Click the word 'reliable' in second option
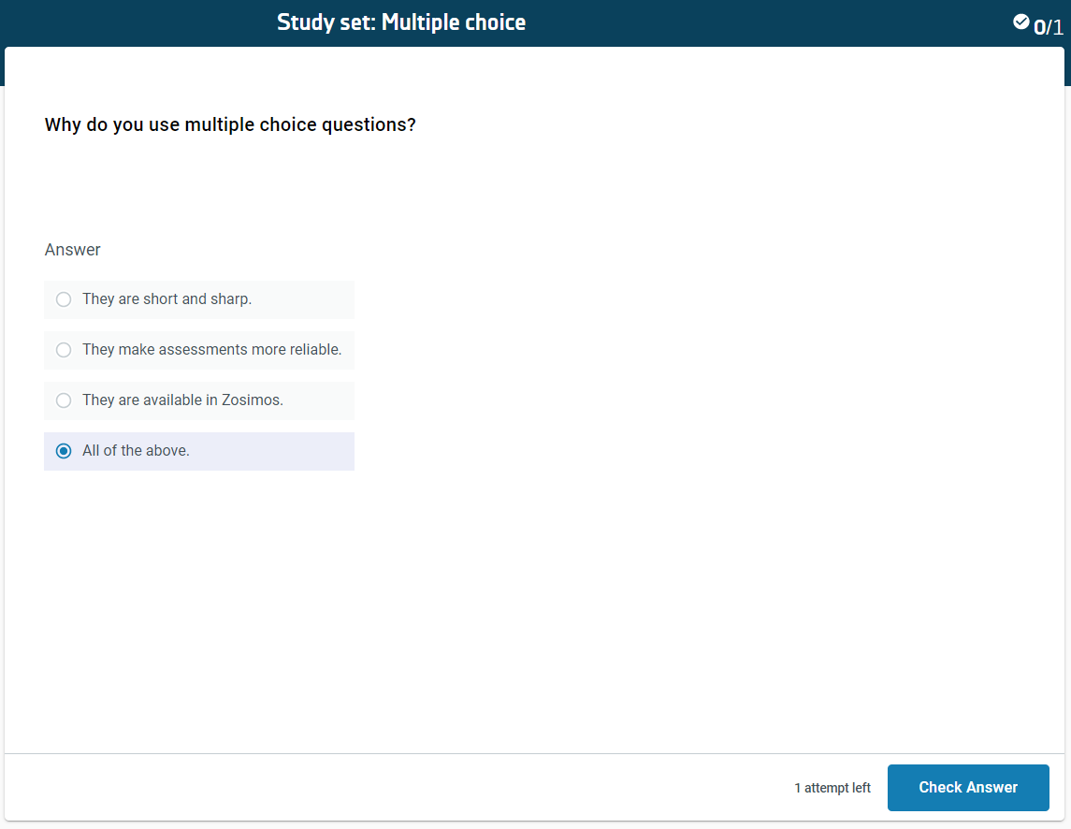This screenshot has height=829, width=1071. [316, 350]
